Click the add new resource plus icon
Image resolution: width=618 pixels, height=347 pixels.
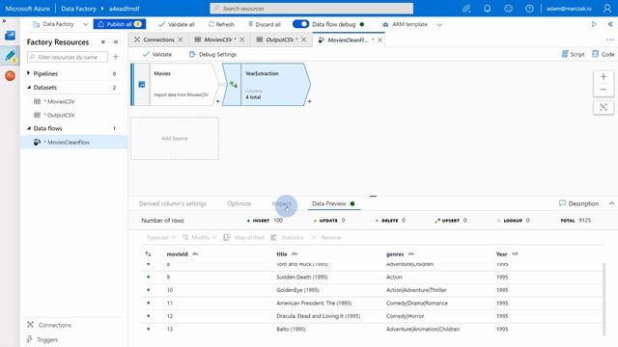(x=116, y=57)
